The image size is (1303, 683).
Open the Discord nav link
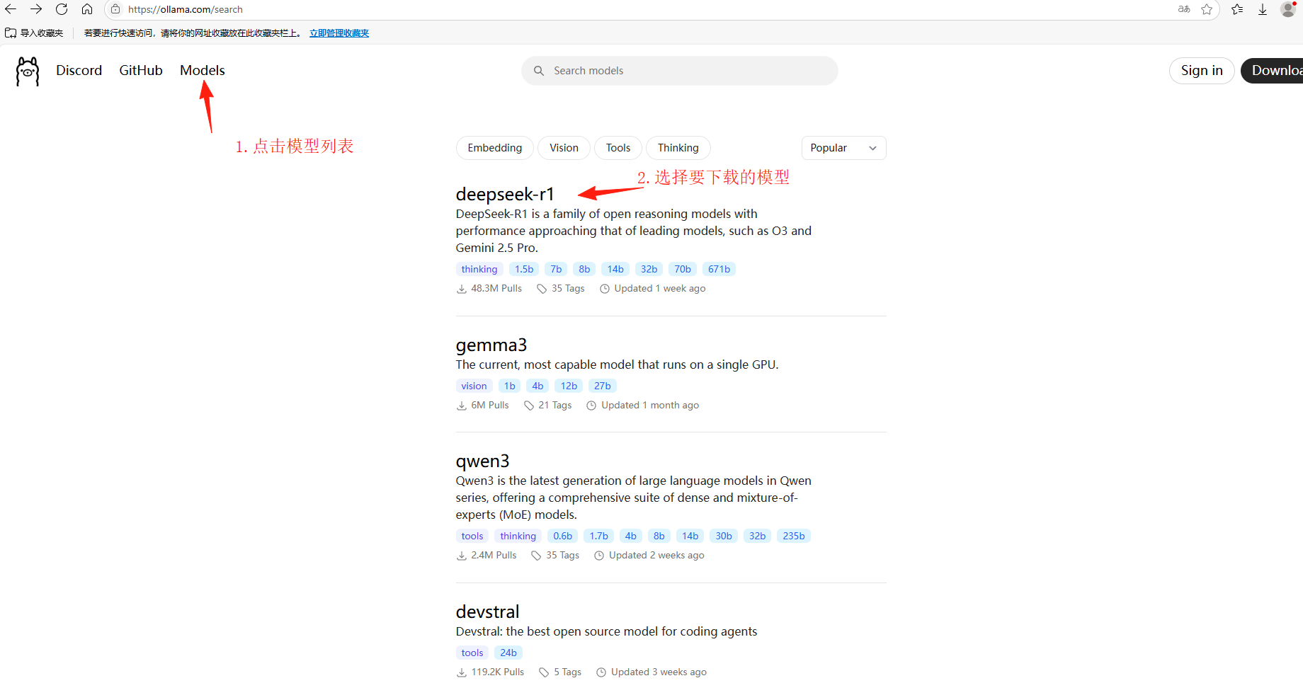coord(79,70)
